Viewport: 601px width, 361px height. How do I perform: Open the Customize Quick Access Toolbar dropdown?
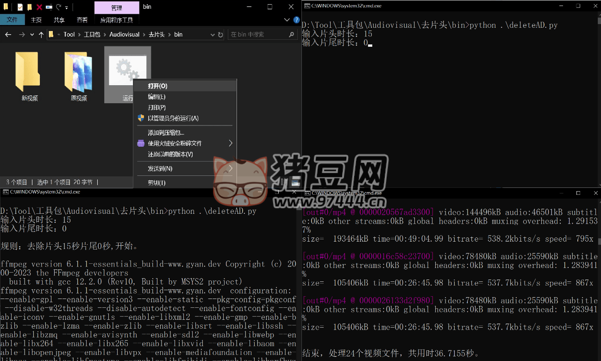click(67, 8)
